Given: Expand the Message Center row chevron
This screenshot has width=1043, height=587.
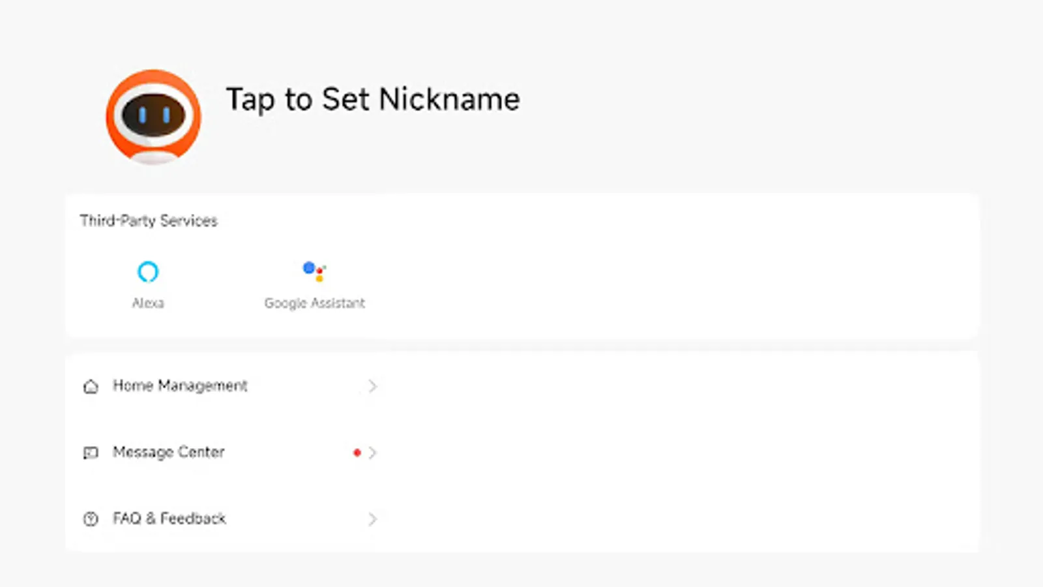Looking at the screenshot, I should pyautogui.click(x=372, y=453).
